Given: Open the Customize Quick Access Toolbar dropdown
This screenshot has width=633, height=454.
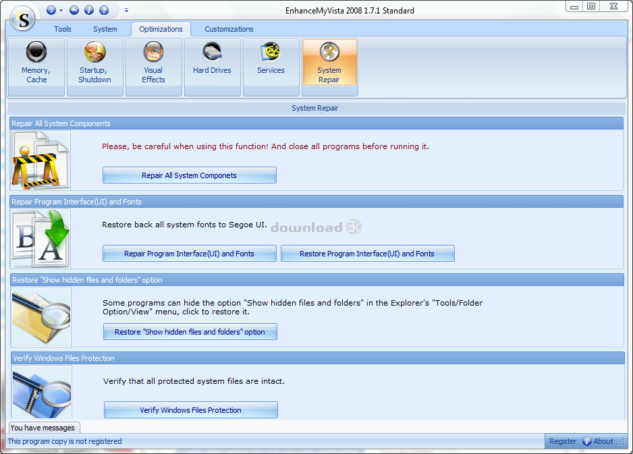Looking at the screenshot, I should [126, 10].
